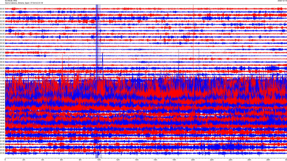Select the 17:30 time row label

(2, 117)
